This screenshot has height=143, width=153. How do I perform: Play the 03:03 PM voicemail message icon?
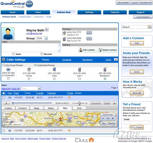point(10,130)
